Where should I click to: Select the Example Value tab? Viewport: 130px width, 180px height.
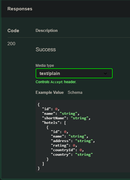[x=50, y=92]
